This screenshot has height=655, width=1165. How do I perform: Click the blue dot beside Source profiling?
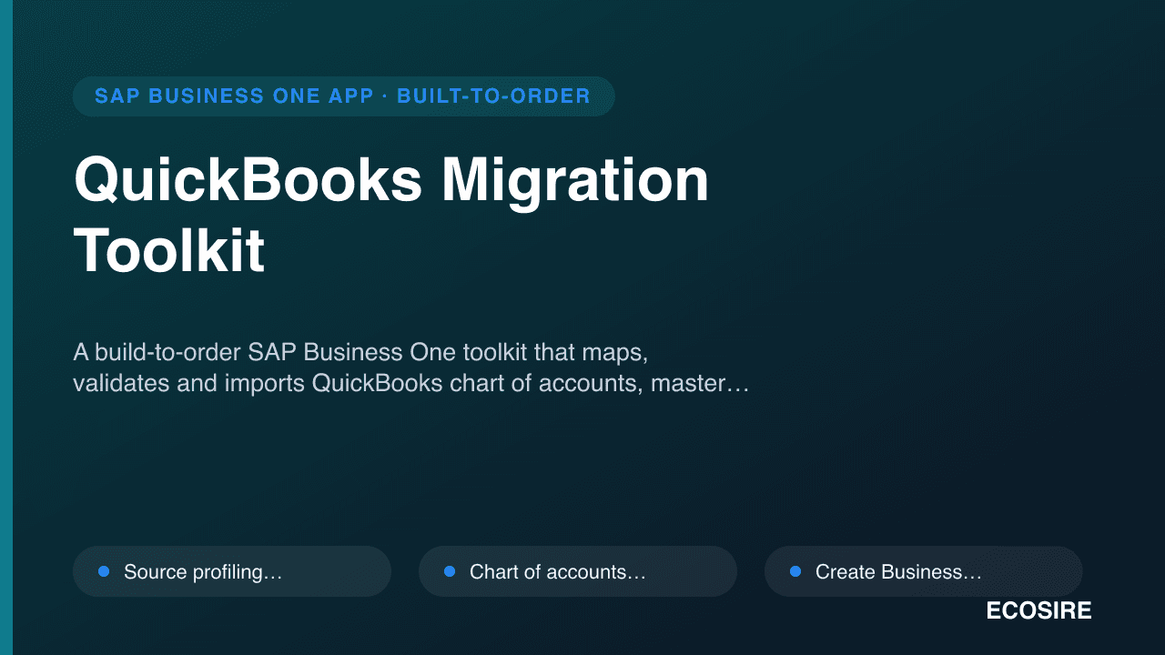(104, 571)
